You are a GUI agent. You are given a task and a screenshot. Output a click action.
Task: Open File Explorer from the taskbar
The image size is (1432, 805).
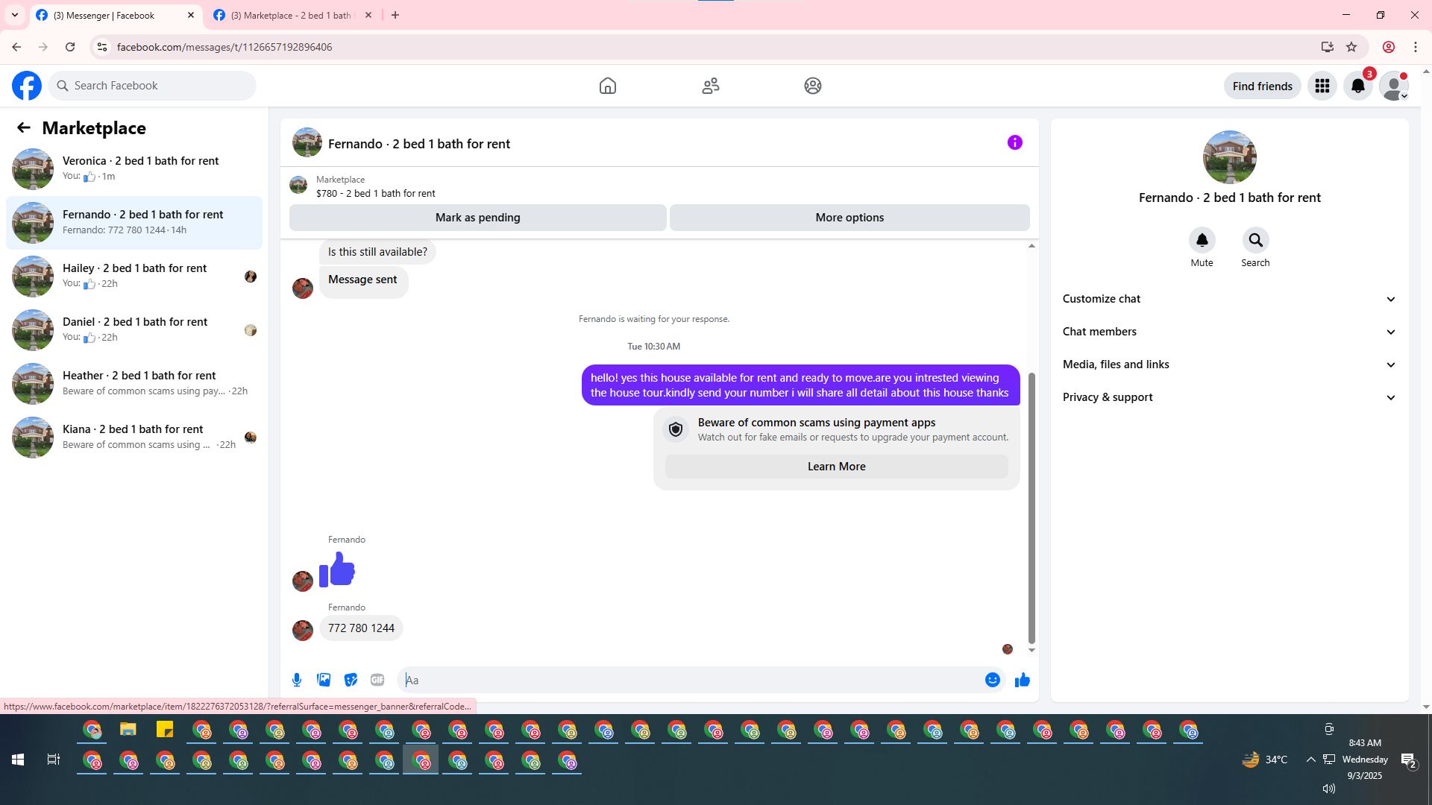128,730
